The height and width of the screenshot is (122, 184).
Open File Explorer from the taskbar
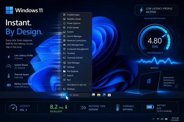[x=99, y=95]
